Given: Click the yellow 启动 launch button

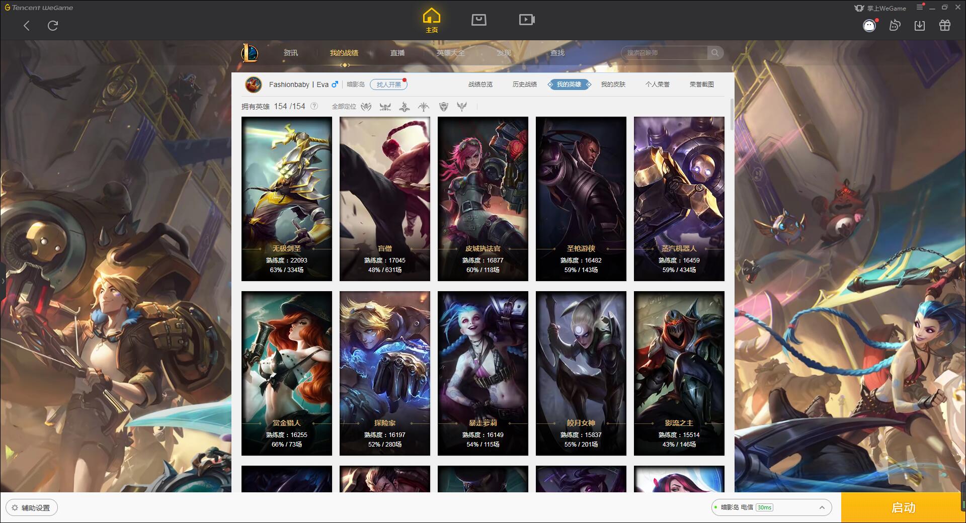Looking at the screenshot, I should coord(904,507).
